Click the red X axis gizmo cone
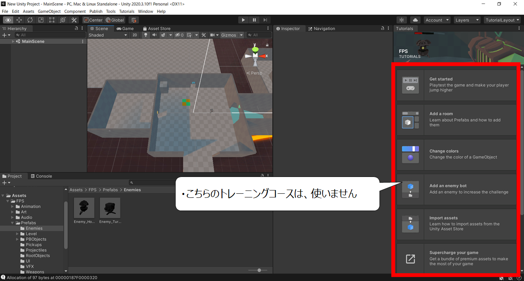The image size is (524, 281). tap(262, 56)
